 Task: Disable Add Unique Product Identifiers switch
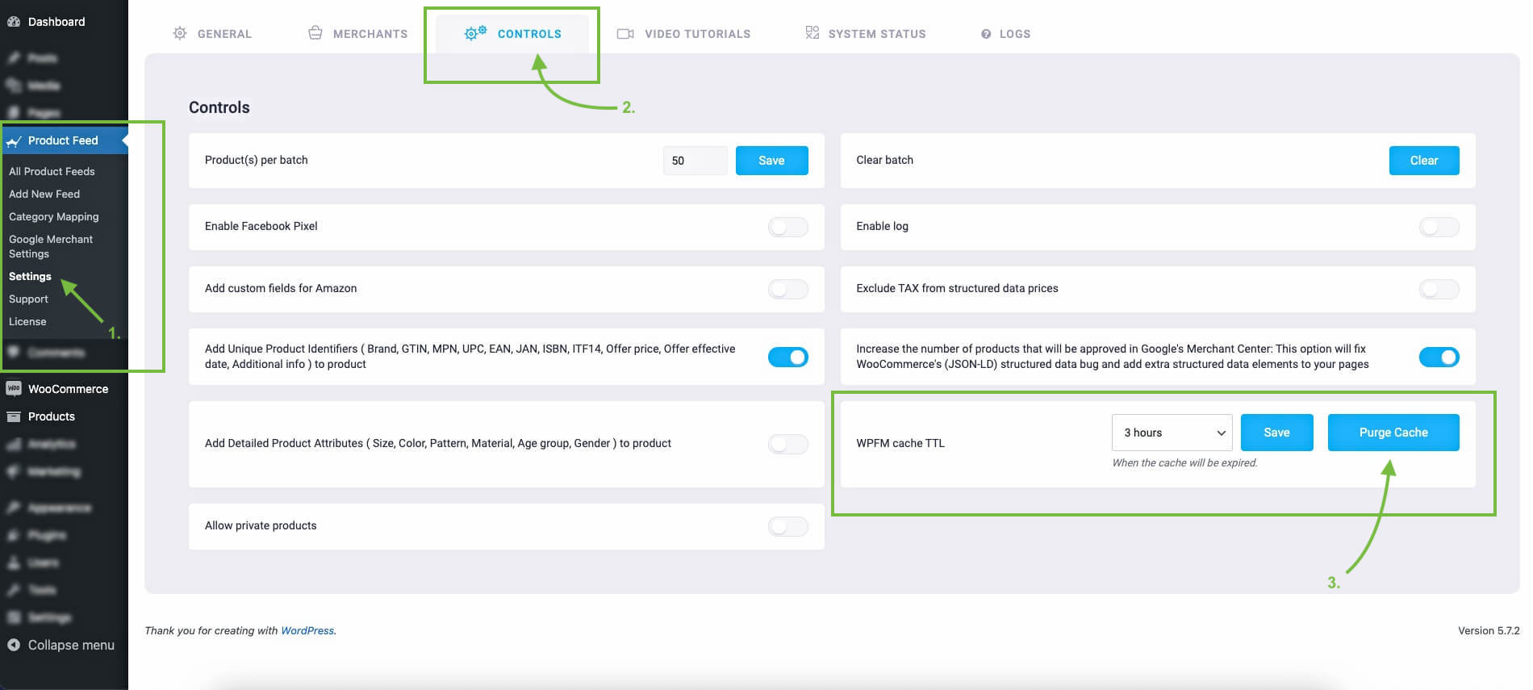click(788, 357)
